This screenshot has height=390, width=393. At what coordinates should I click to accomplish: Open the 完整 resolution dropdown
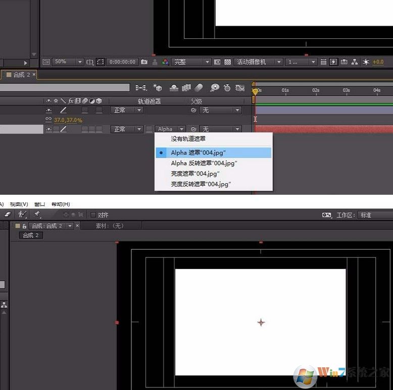(191, 62)
